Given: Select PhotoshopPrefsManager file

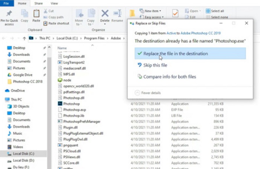Looking at the screenshot, I should coord(82,121).
